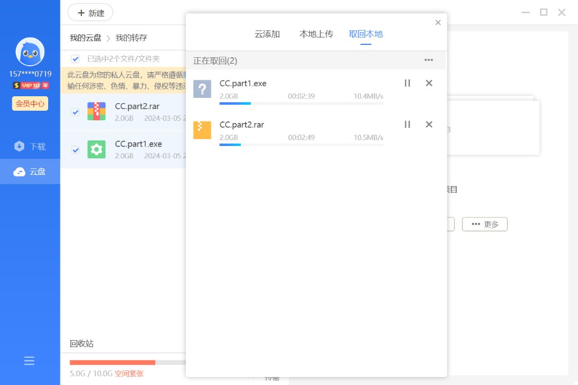Cancel the CC.part1.exe retrieval
Viewport: 578px width, 385px height.
tap(429, 83)
